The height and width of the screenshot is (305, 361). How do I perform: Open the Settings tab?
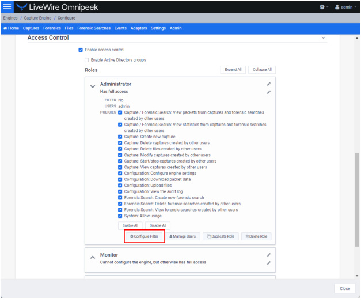(x=158, y=28)
